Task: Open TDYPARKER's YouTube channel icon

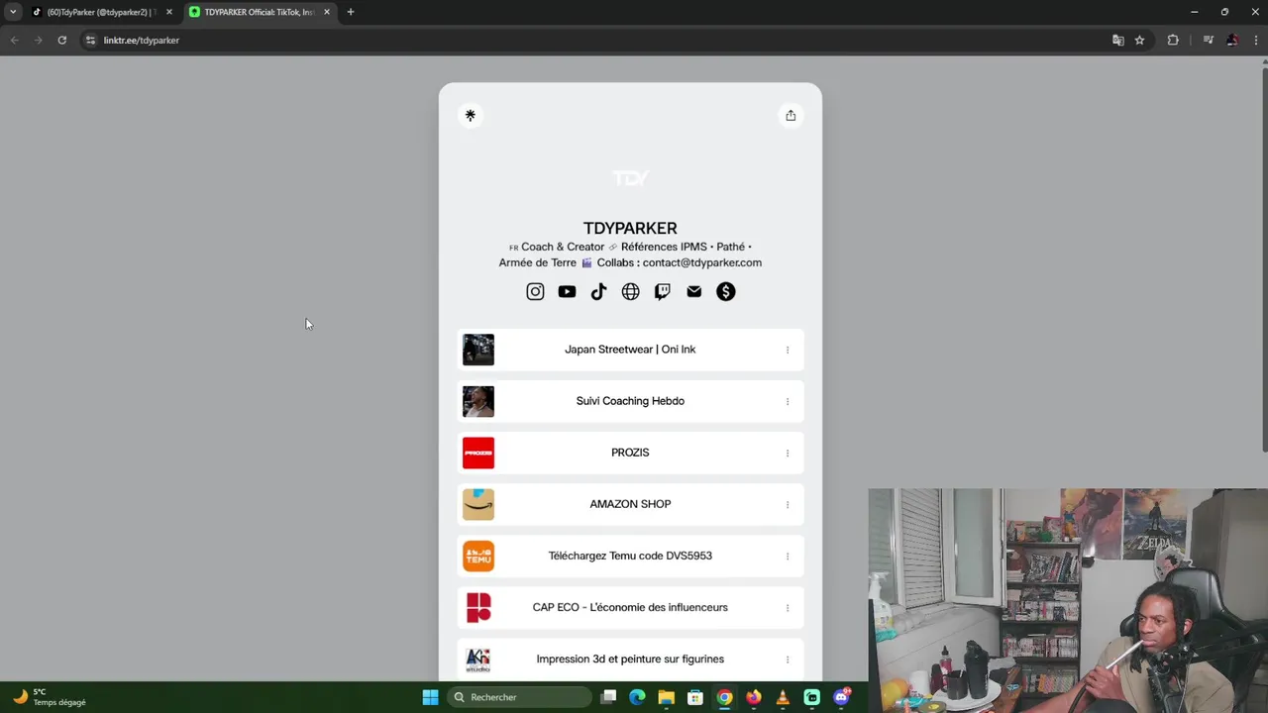Action: (567, 291)
